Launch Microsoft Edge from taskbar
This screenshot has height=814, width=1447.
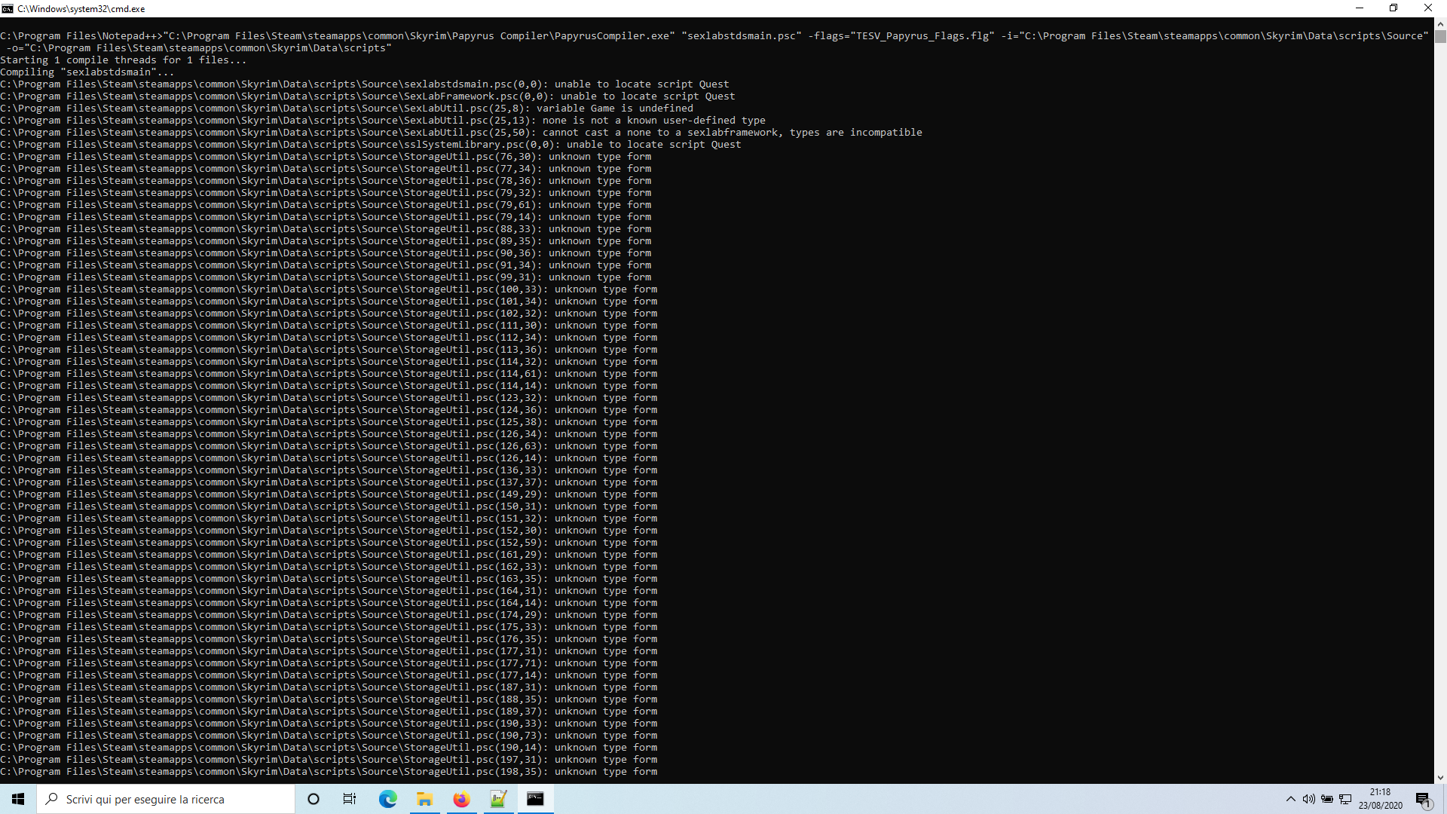click(387, 799)
